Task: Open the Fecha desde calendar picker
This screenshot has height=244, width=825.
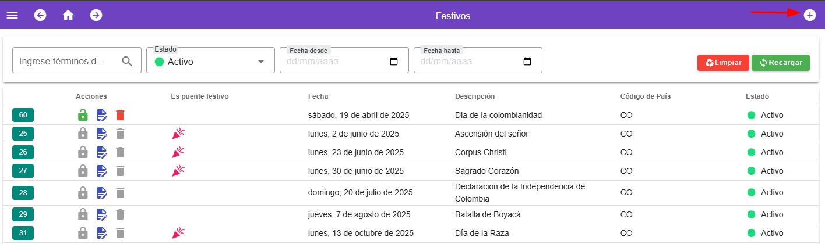Action: pyautogui.click(x=393, y=62)
